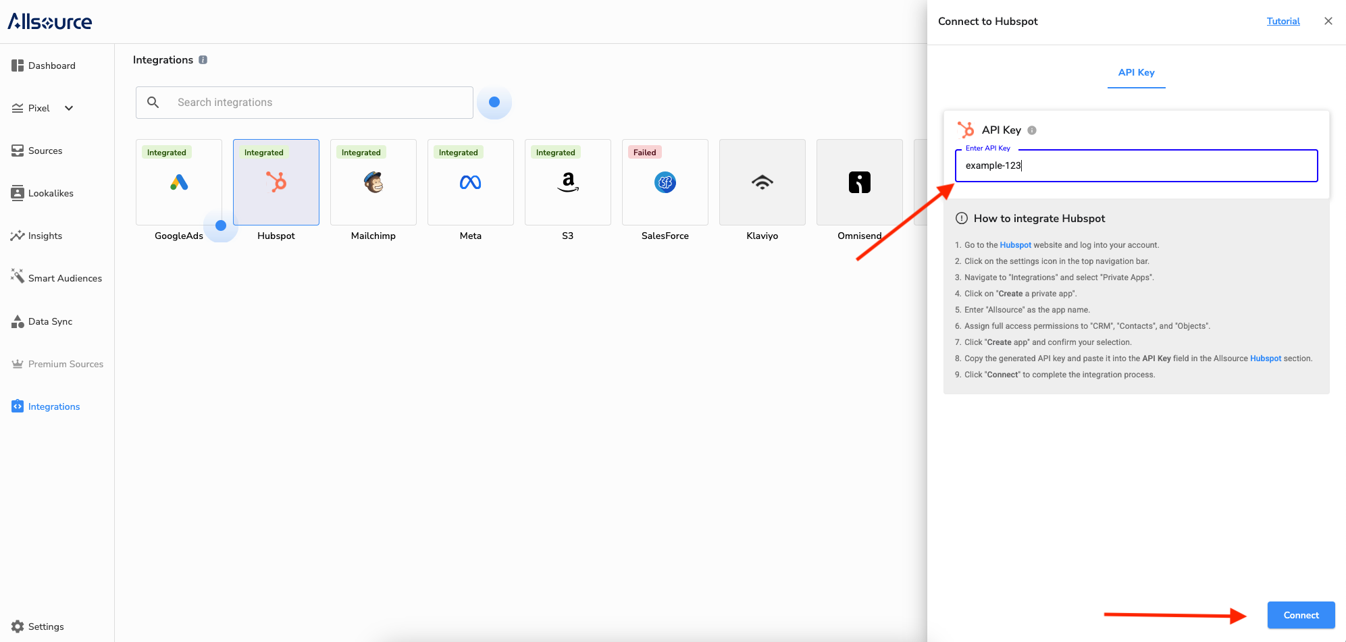Click the Klaviyo card label
Image resolution: width=1346 pixels, height=642 pixels.
click(762, 236)
